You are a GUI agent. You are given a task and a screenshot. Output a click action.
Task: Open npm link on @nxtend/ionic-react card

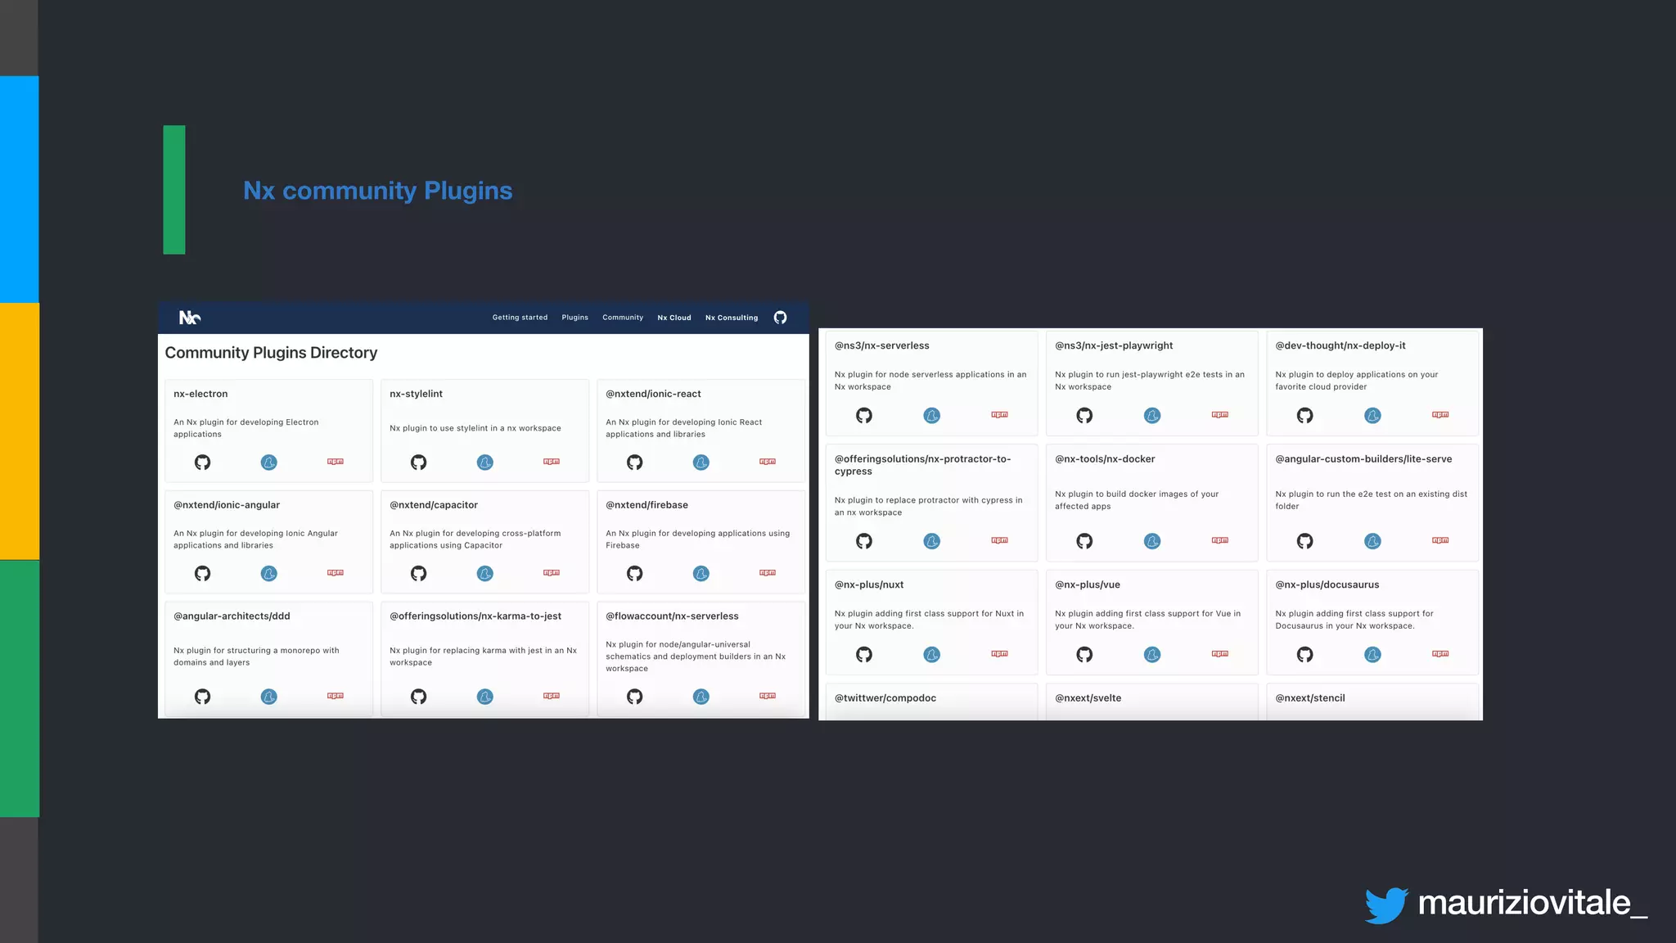click(768, 462)
